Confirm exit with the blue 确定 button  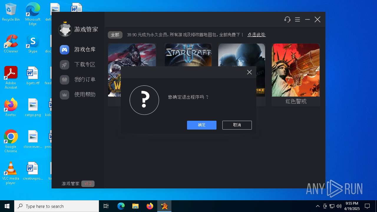202,125
